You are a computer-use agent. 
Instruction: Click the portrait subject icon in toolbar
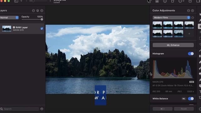[x=157, y=1]
